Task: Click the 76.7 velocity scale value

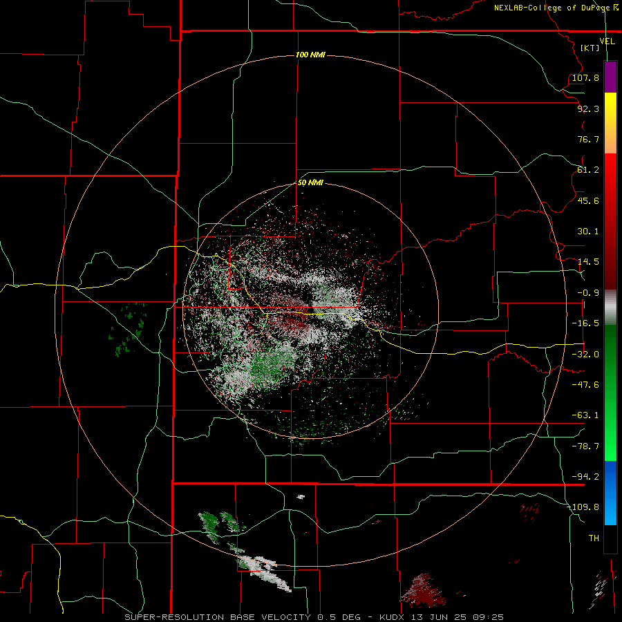Action: point(588,139)
